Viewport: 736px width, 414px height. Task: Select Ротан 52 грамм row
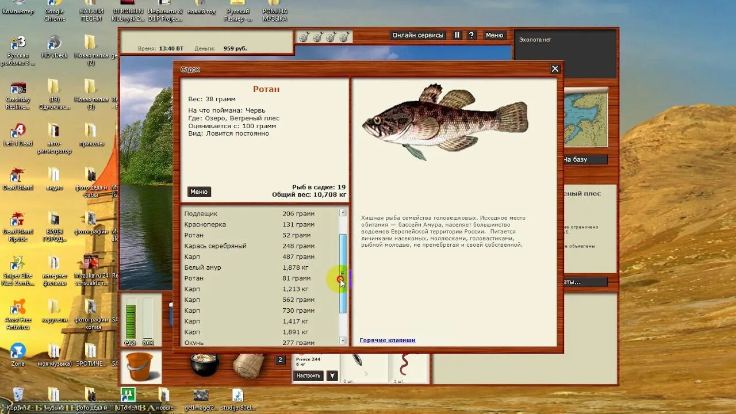pyautogui.click(x=260, y=235)
